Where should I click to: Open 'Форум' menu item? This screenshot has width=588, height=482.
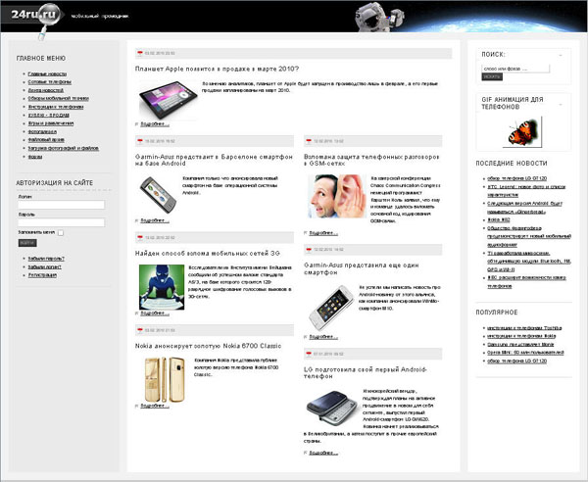coord(35,157)
